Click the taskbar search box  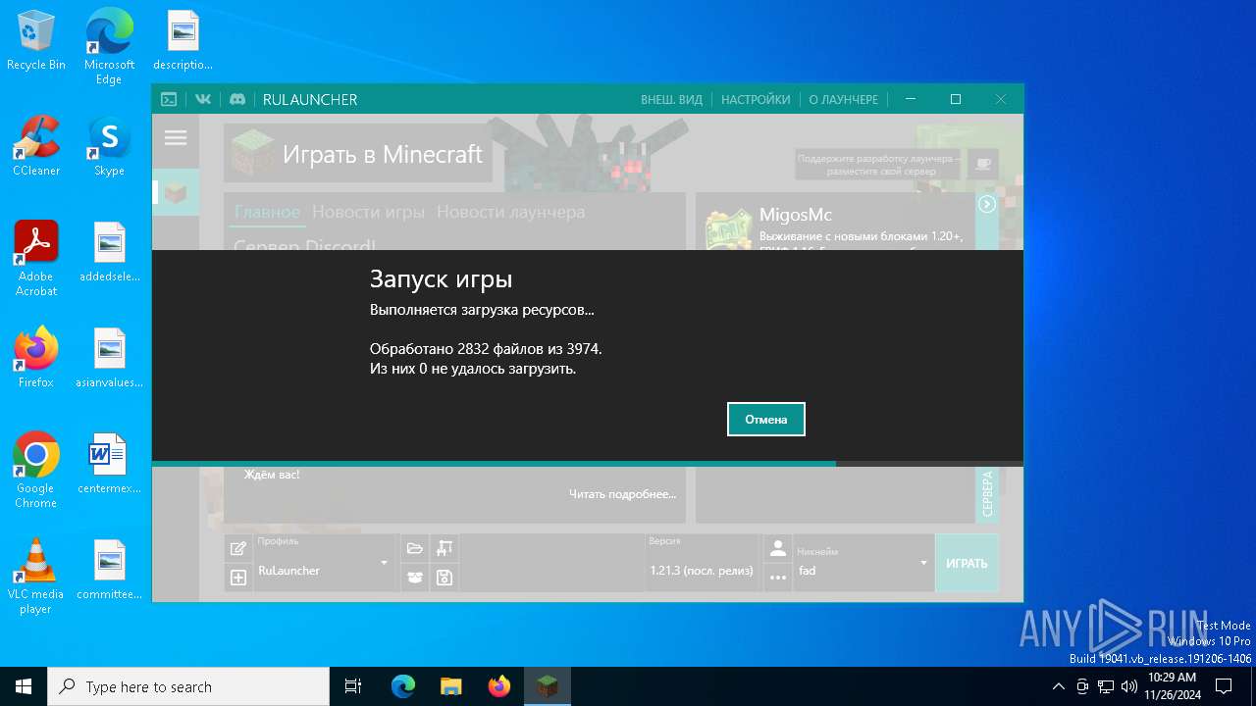tap(188, 686)
